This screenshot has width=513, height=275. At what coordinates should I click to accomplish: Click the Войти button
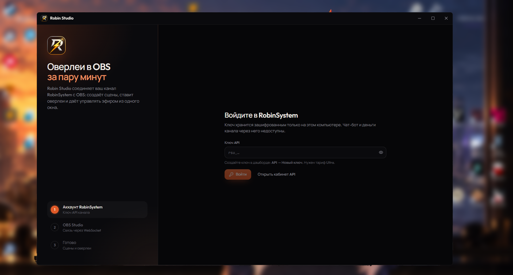pyautogui.click(x=238, y=174)
